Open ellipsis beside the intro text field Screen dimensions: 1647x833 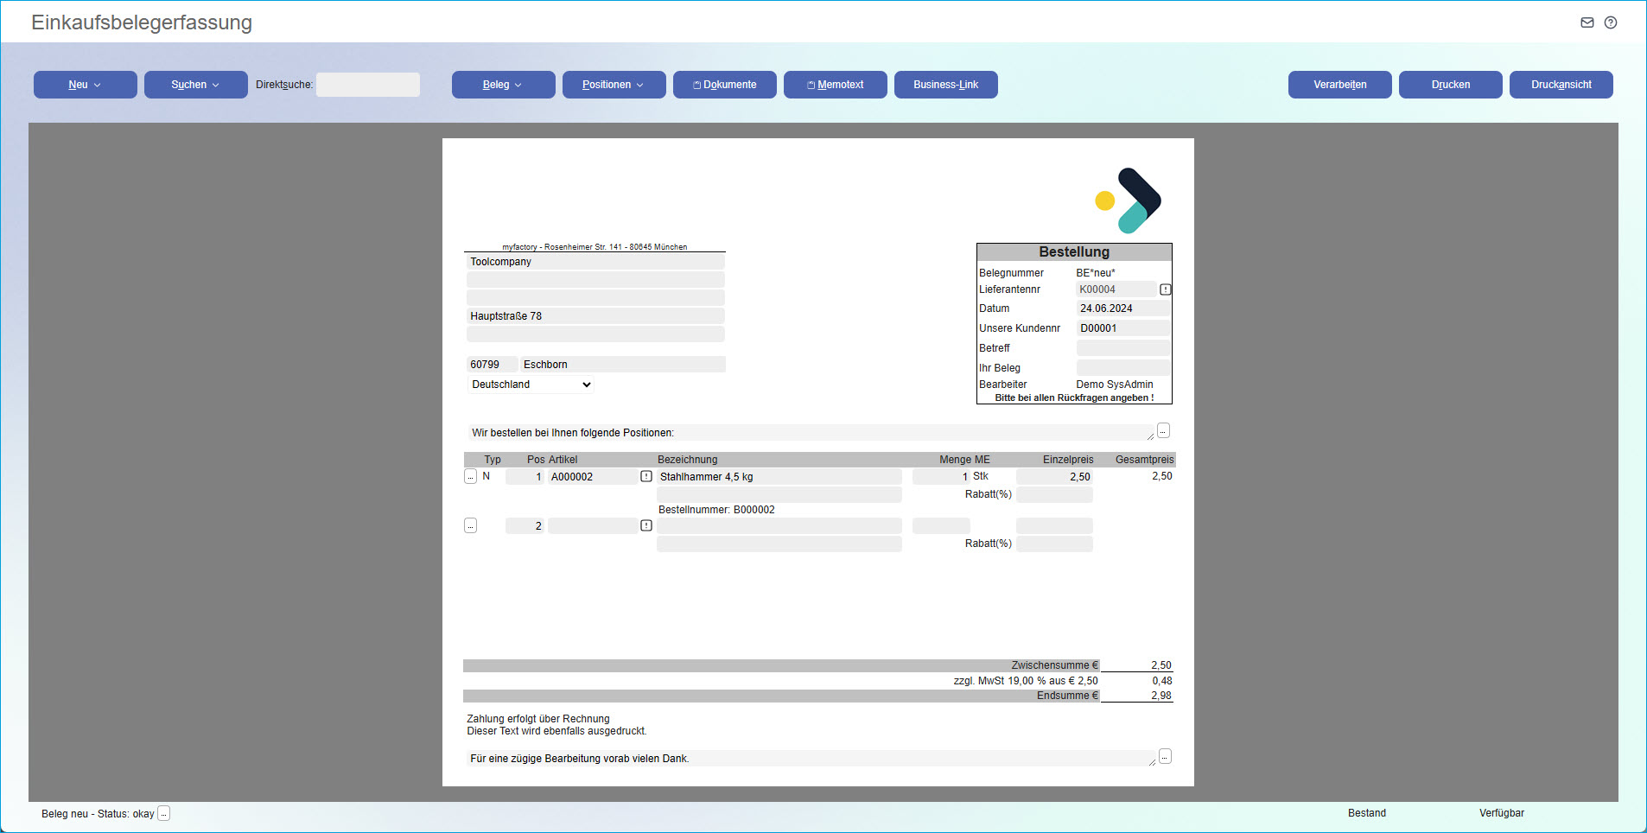(x=1163, y=430)
